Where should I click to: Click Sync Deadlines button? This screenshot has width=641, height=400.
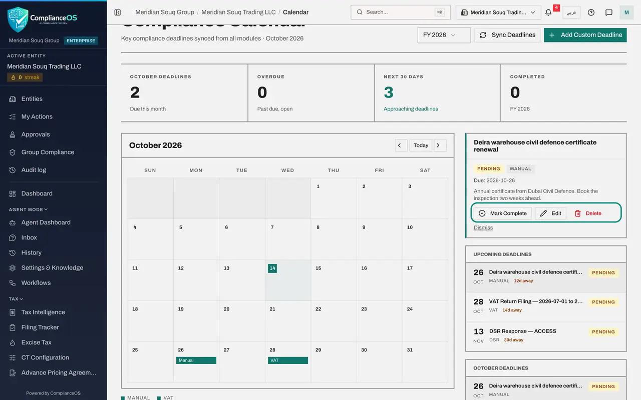pos(507,35)
